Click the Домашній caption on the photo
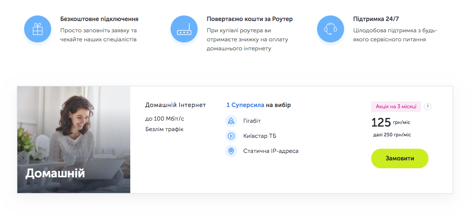Screen dimensions: 474x222 pyautogui.click(x=55, y=173)
